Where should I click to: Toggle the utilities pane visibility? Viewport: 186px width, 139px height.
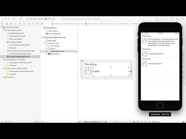[182, 19]
